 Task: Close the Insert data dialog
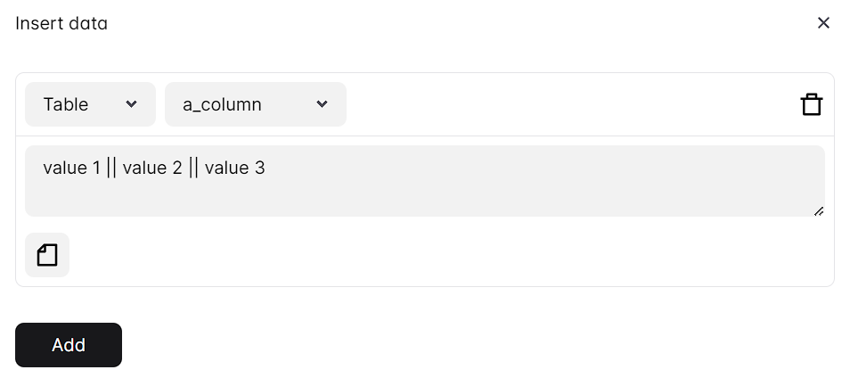pyautogui.click(x=823, y=23)
